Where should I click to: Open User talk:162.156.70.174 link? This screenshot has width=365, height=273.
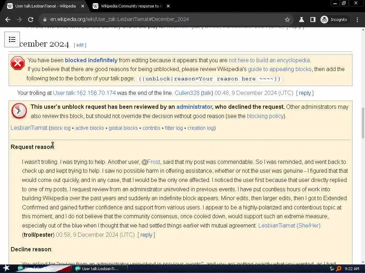[x=84, y=93]
